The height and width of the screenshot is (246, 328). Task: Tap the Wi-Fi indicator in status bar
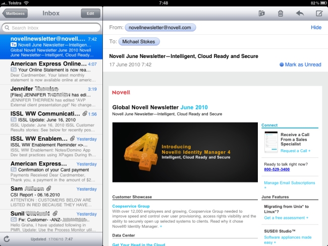(26, 3)
